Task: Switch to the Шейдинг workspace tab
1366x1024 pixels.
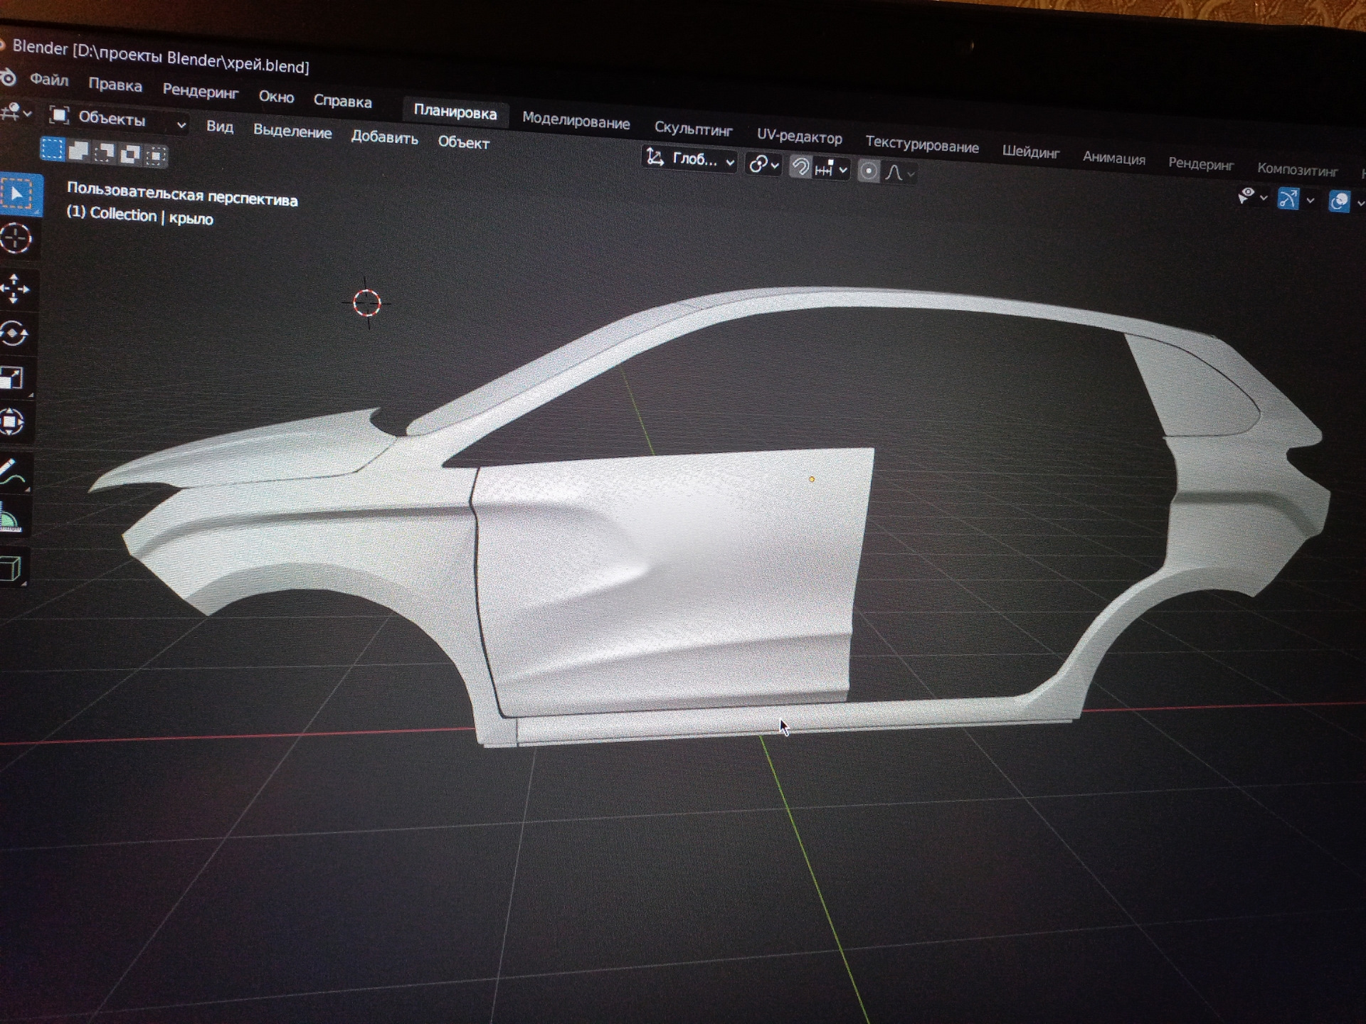Action: click(1031, 151)
